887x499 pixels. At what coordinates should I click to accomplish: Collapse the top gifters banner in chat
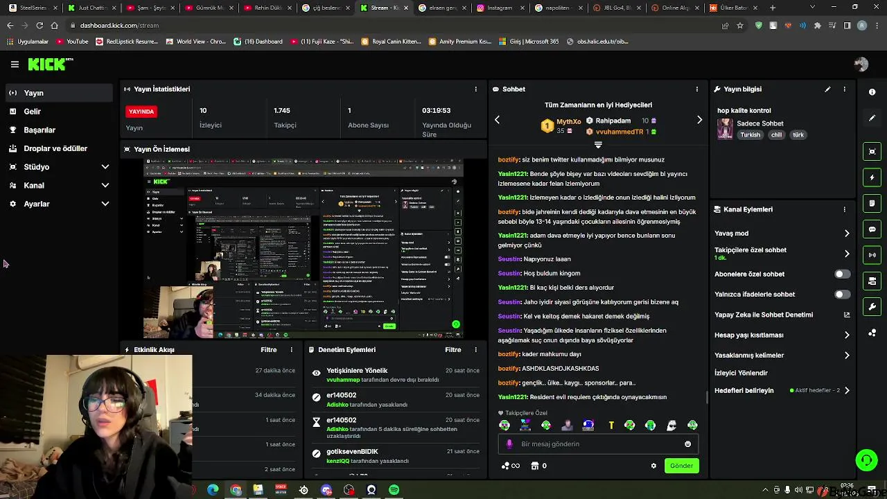(598, 145)
